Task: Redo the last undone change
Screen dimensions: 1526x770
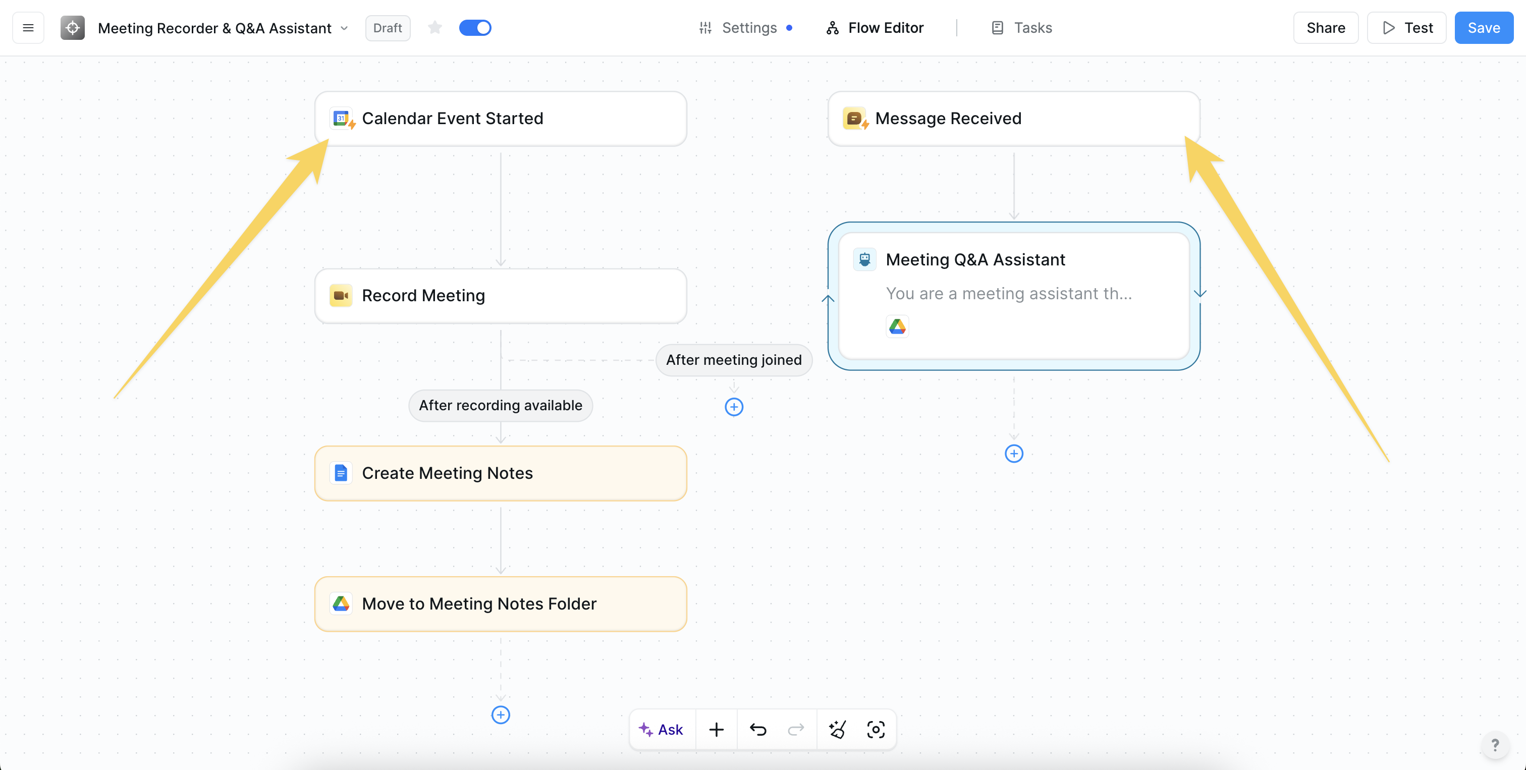Action: [x=796, y=729]
